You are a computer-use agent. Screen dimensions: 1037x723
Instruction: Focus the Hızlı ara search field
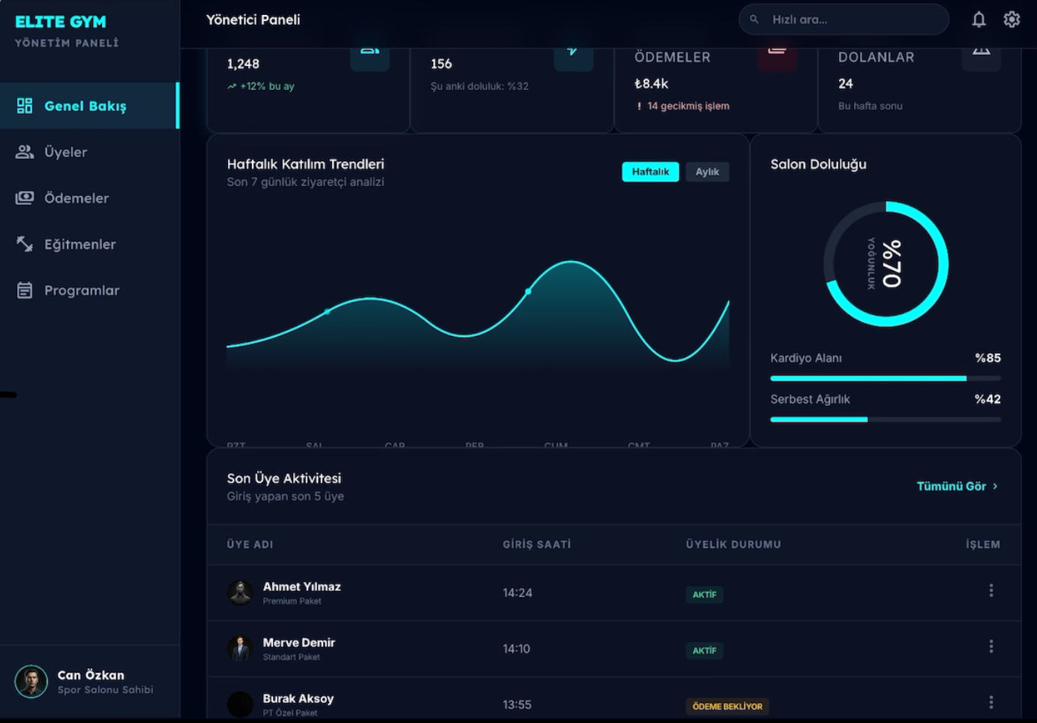pos(844,19)
